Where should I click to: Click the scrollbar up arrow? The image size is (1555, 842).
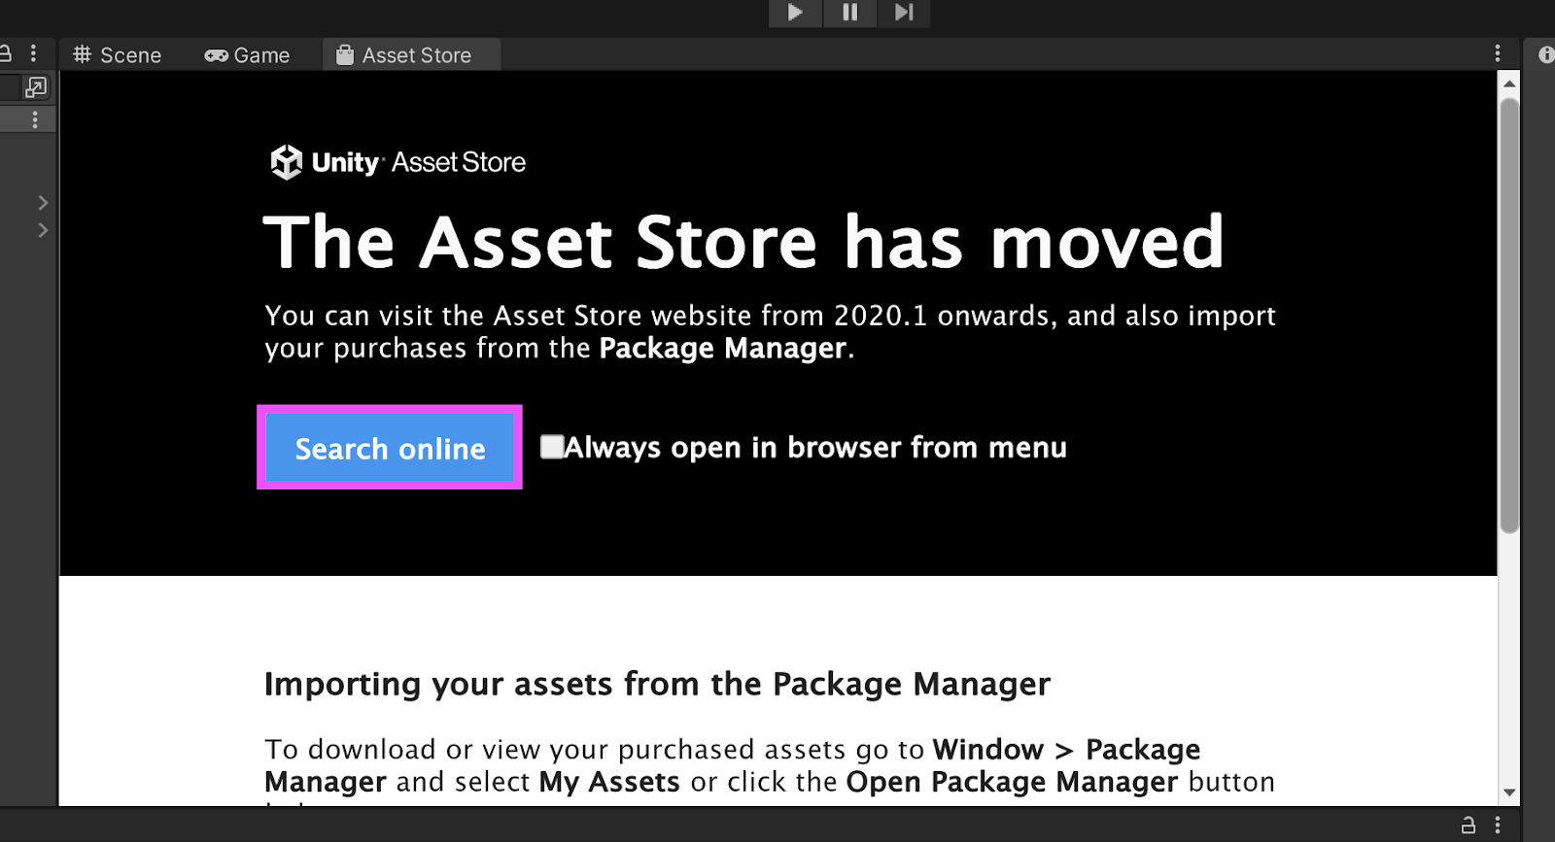pyautogui.click(x=1509, y=84)
